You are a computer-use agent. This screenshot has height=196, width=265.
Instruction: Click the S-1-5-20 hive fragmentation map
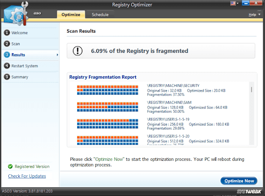click(x=108, y=140)
